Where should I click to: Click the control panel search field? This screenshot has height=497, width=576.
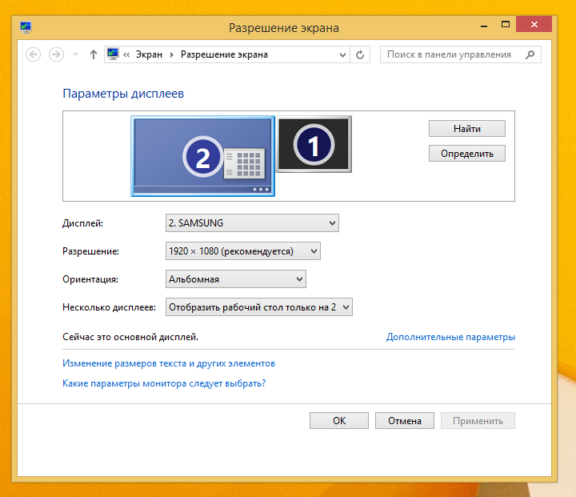click(460, 54)
